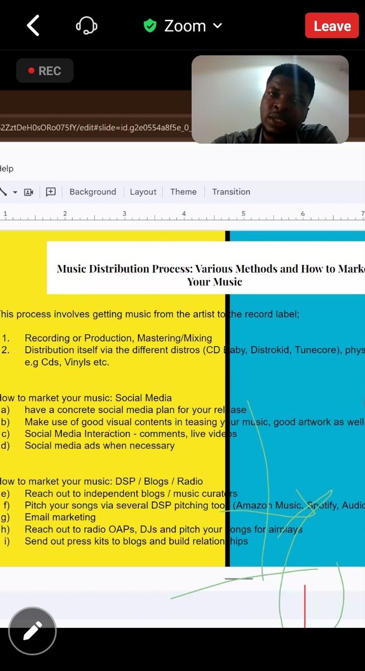Click 'How to market your music: DSP / Blogs / Radio'

coord(102,481)
